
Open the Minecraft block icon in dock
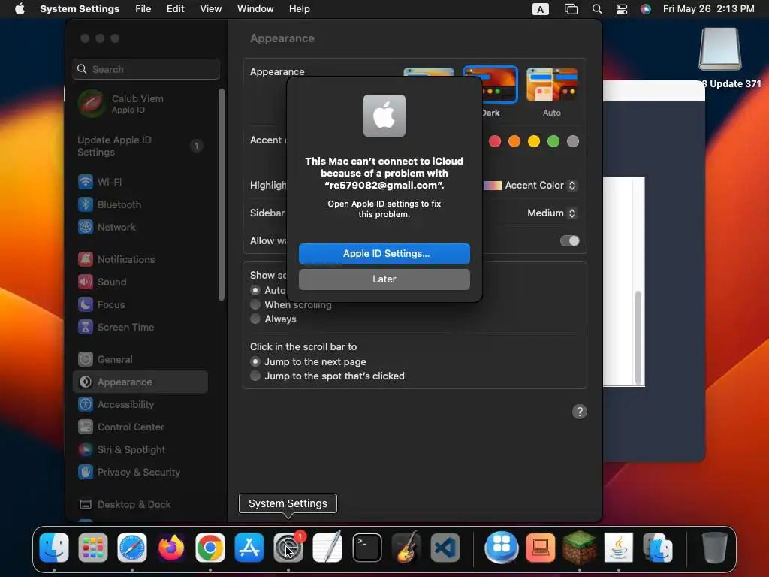[x=580, y=547]
